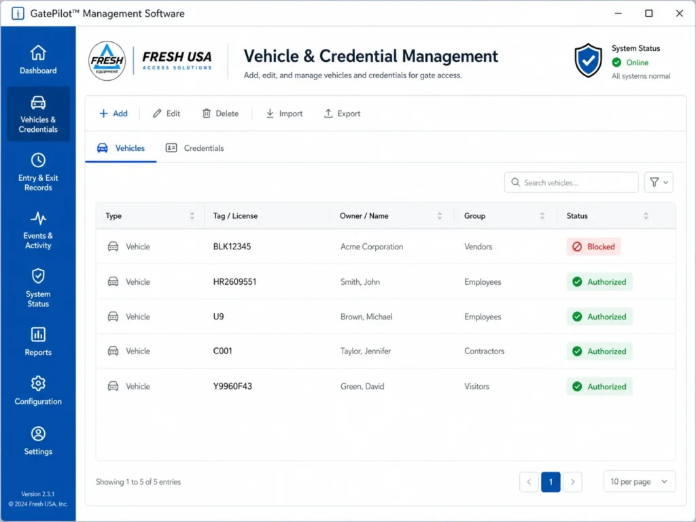Click the green Online check icon
The image size is (696, 522).
616,62
